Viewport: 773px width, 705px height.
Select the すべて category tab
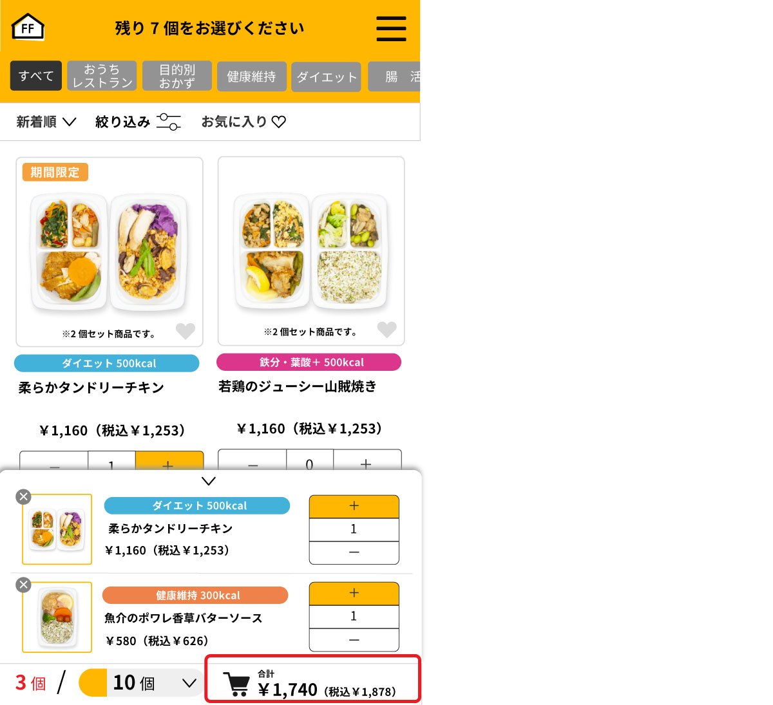click(x=36, y=76)
